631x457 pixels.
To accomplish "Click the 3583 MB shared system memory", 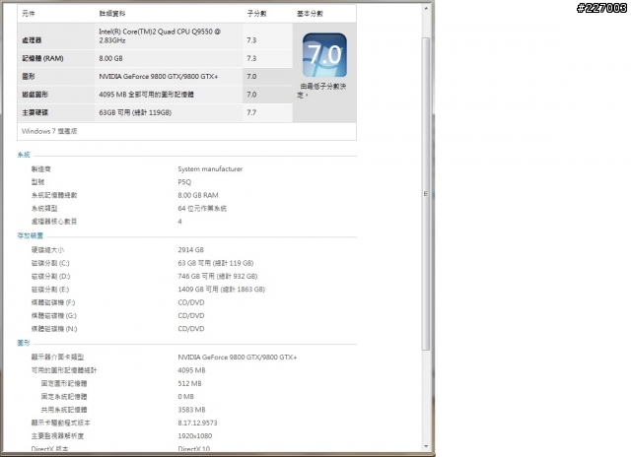I will click(x=191, y=410).
